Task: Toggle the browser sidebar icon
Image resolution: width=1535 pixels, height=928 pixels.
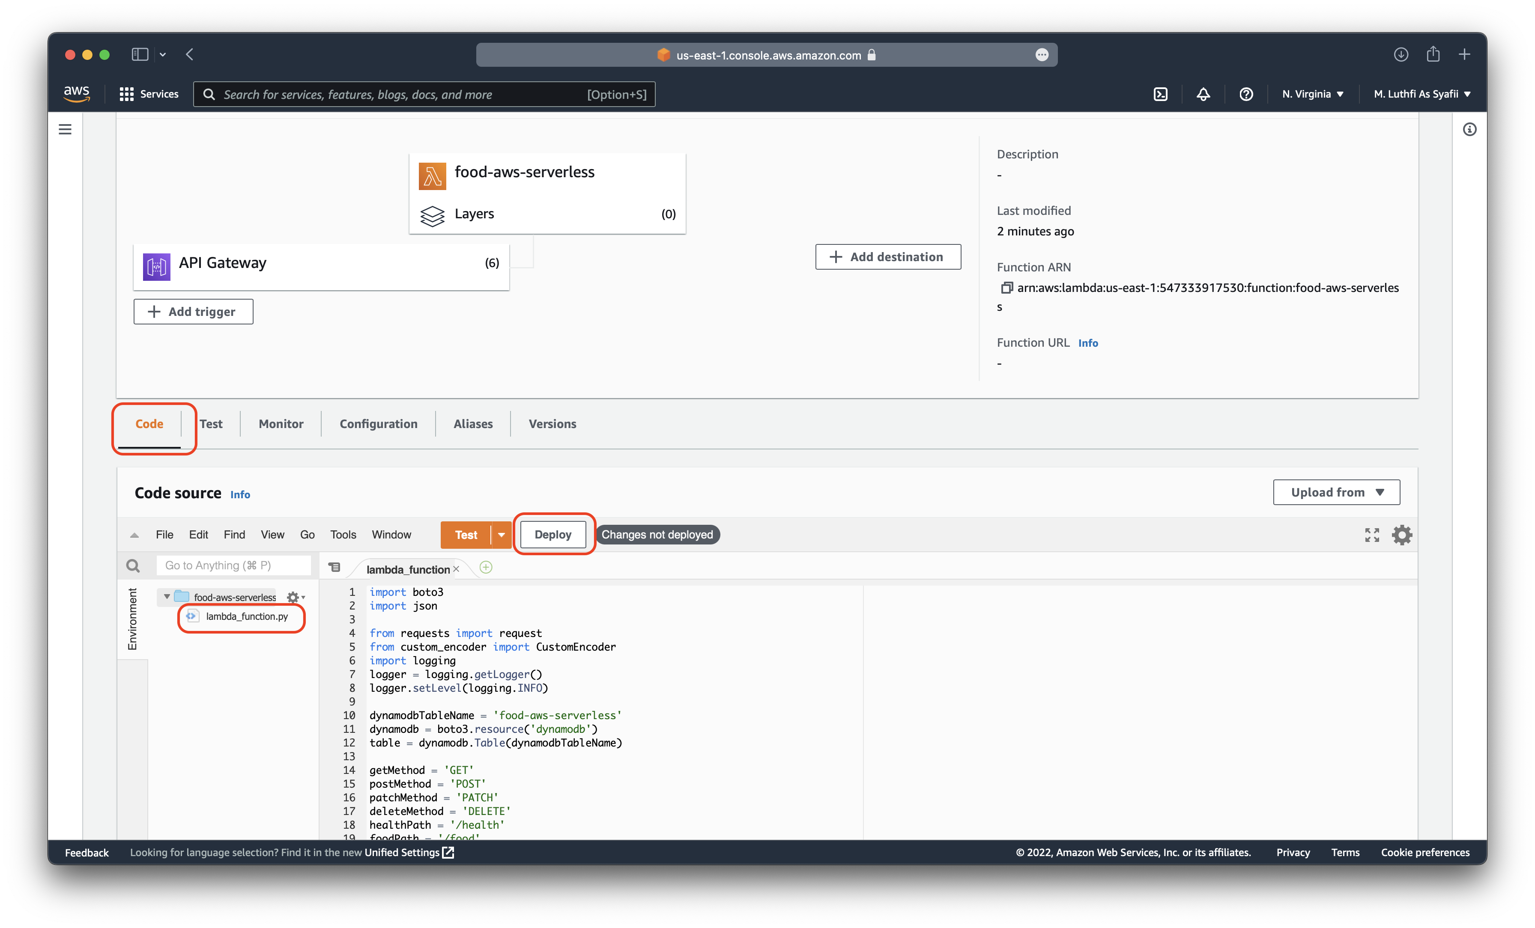Action: [x=140, y=54]
